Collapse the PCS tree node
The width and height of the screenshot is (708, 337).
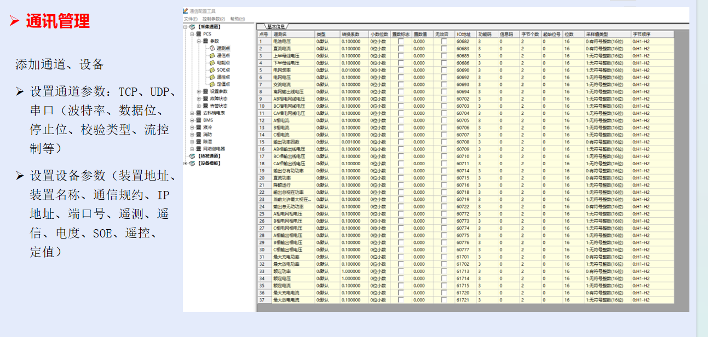[x=192, y=34]
